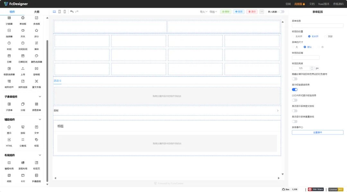This screenshot has width=347, height=192.
Task: Switch to phone preview device icon
Action: pos(65,12)
